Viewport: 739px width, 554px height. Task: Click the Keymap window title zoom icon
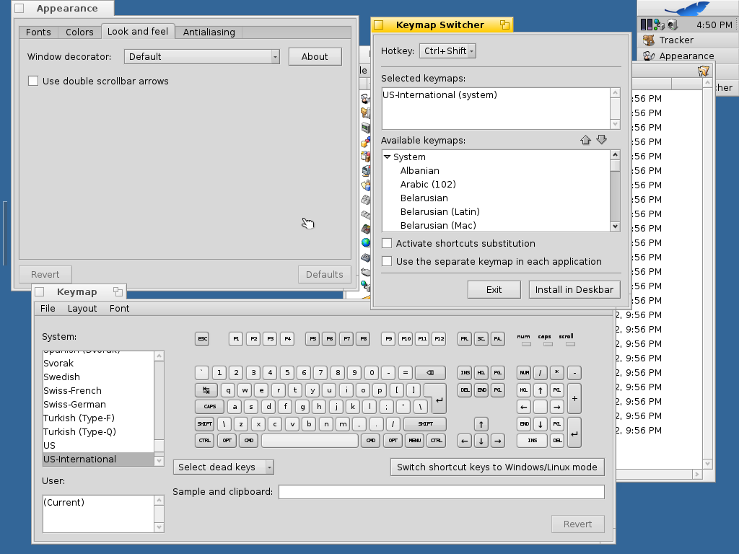click(118, 291)
